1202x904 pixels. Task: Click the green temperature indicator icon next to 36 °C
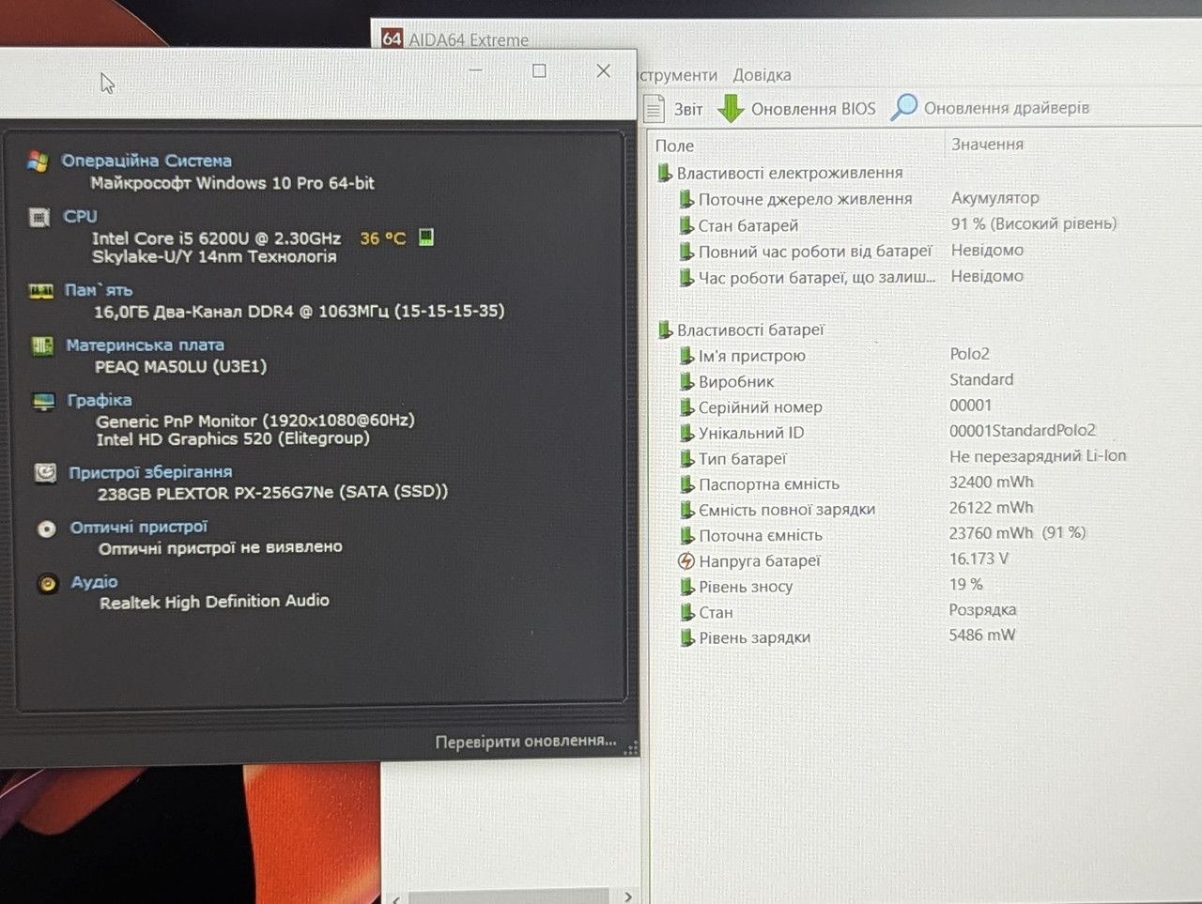pyautogui.click(x=425, y=237)
